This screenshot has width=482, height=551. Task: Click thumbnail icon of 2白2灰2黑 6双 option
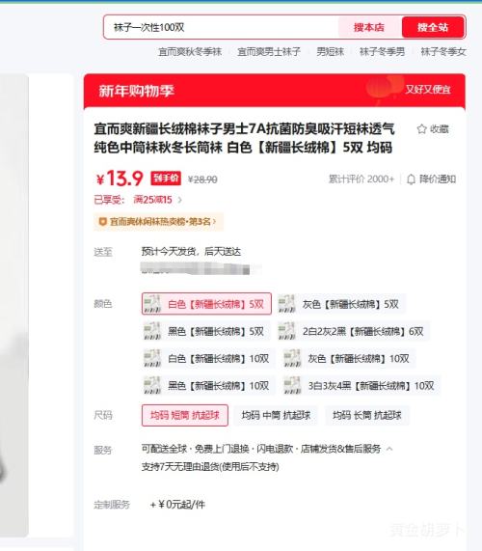(286, 331)
